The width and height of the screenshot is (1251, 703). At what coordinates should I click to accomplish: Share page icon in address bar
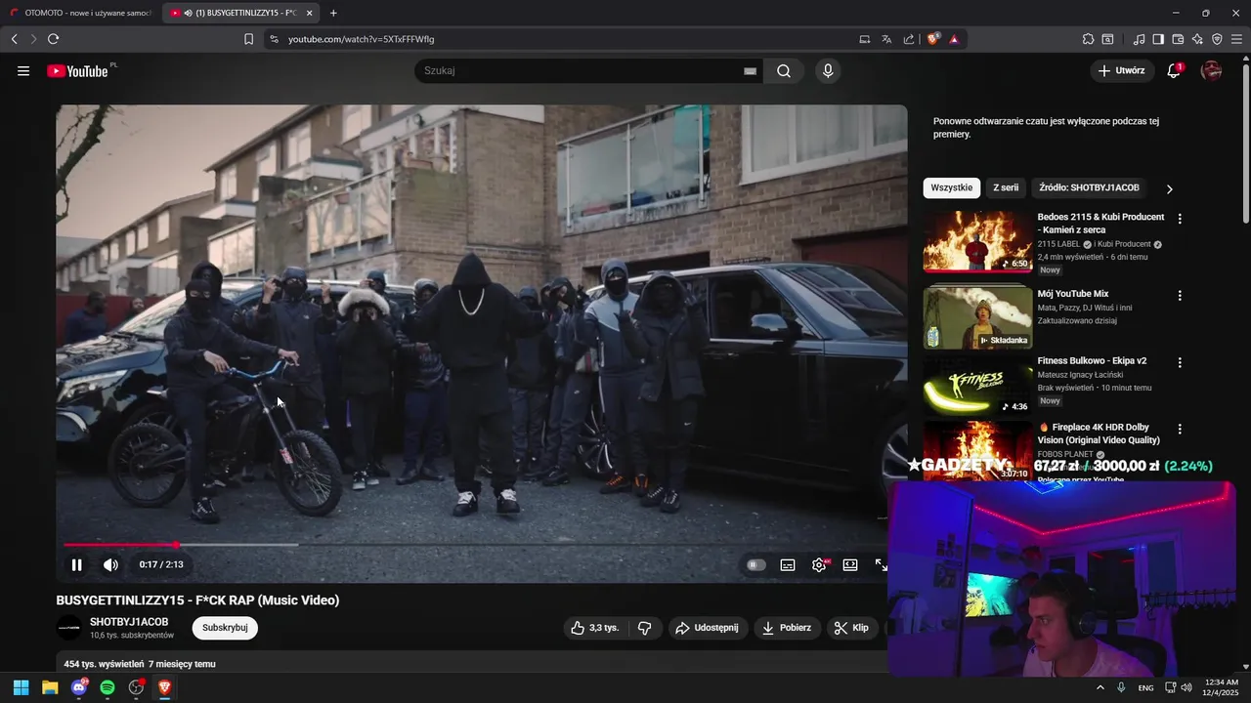click(909, 39)
